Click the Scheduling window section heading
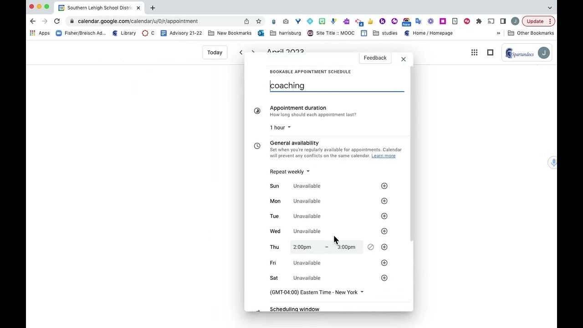The width and height of the screenshot is (583, 328). pos(294,309)
